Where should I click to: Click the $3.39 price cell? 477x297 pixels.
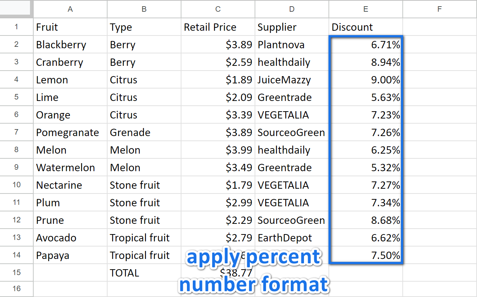pos(218,115)
